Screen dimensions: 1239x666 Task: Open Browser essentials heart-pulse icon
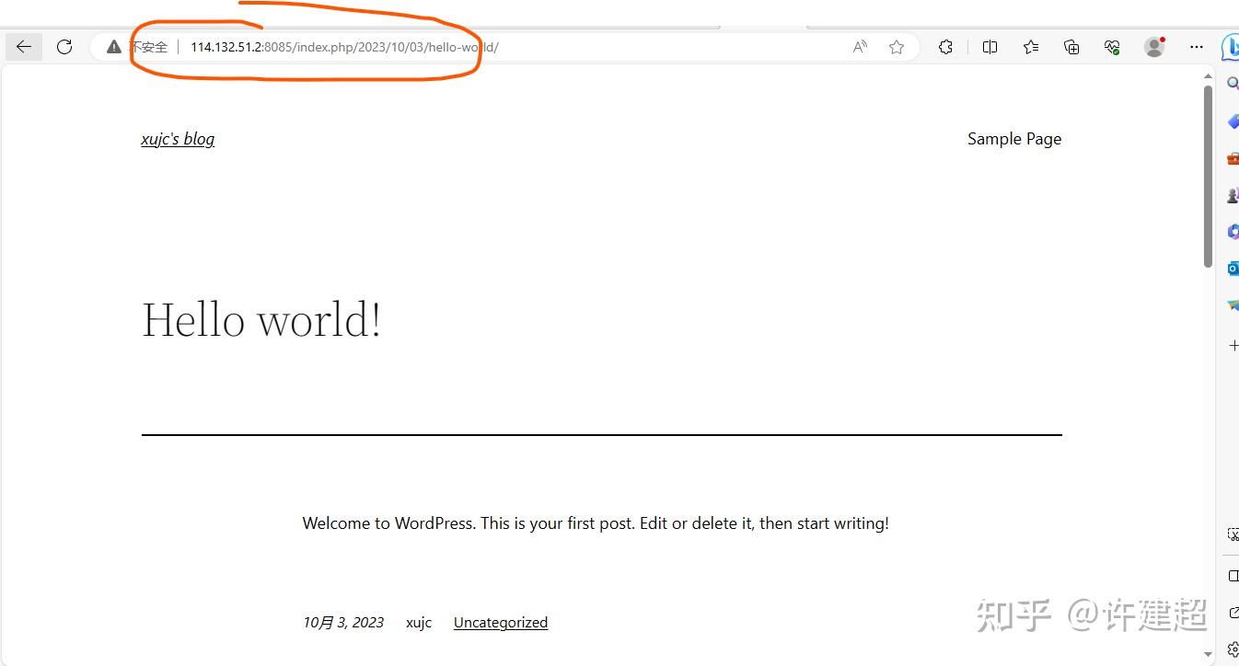(x=1112, y=47)
